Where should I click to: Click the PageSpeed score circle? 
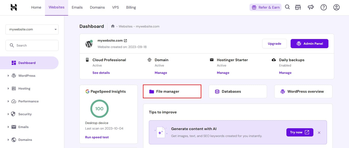[x=99, y=108]
